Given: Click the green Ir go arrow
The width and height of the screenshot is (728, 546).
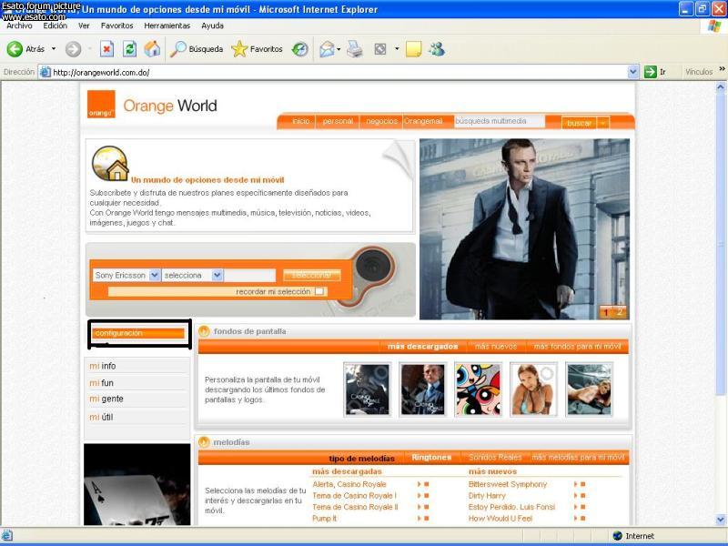Looking at the screenshot, I should (x=650, y=72).
